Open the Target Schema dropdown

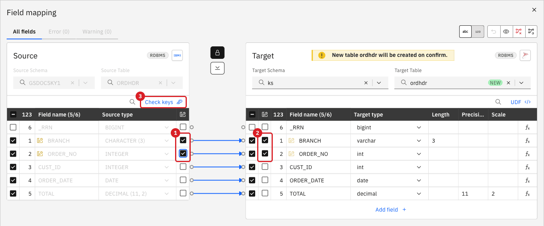(x=379, y=83)
